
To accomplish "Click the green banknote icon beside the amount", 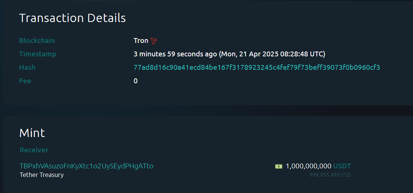I will [x=279, y=166].
